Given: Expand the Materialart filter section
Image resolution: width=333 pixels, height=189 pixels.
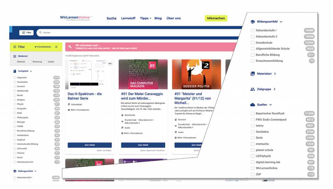Looking at the screenshot, I should (x=275, y=74).
